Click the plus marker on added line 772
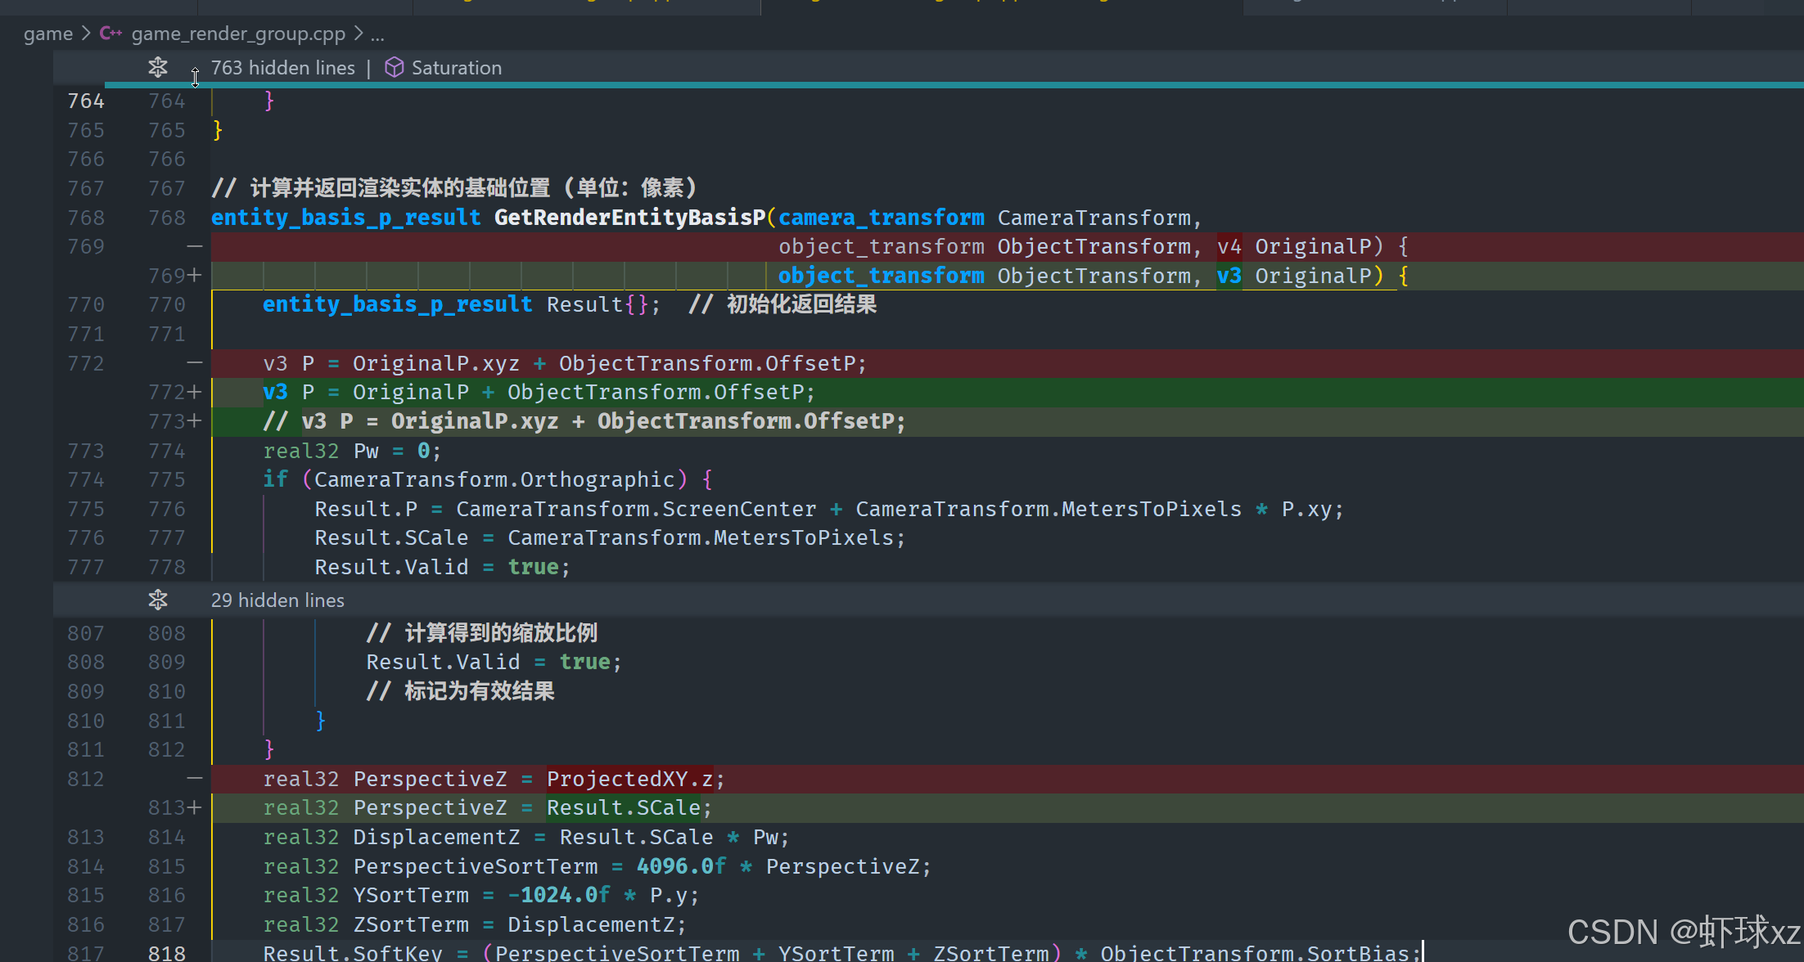Image resolution: width=1804 pixels, height=962 pixels. pyautogui.click(x=195, y=392)
